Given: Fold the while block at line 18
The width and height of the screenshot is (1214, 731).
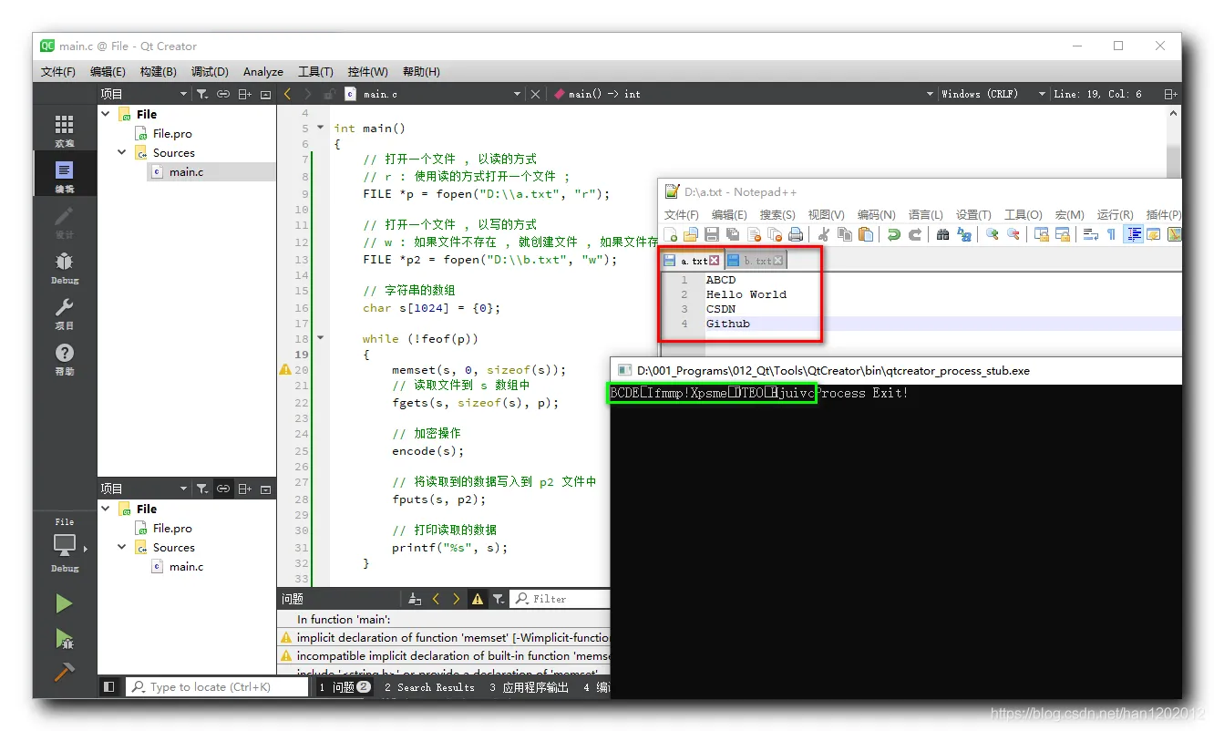Looking at the screenshot, I should coord(320,338).
